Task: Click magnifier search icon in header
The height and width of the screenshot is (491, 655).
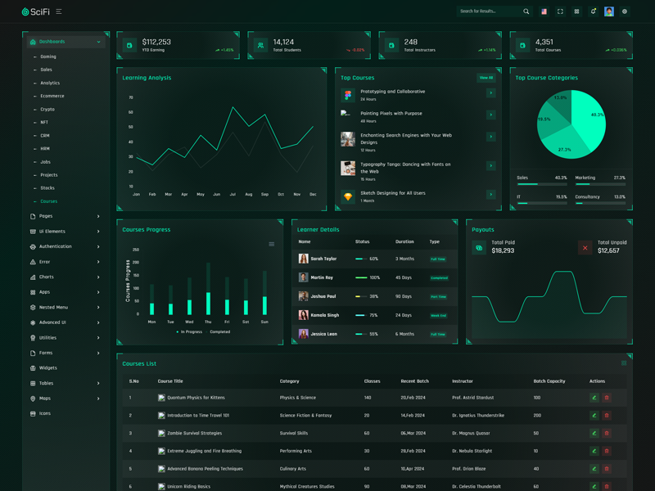Action: pos(526,11)
